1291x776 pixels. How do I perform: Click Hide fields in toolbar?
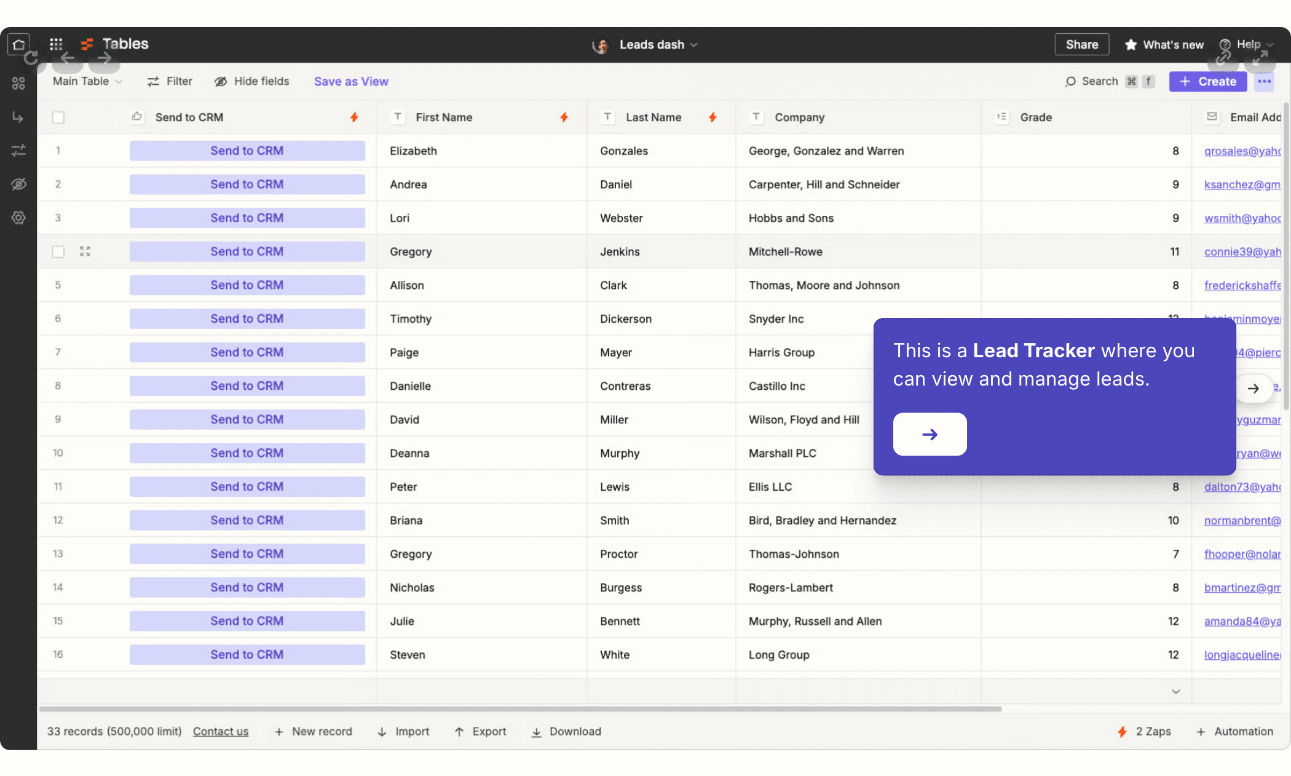pyautogui.click(x=251, y=81)
